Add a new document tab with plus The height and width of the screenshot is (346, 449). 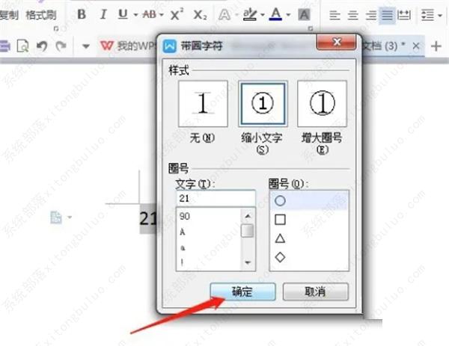436,46
